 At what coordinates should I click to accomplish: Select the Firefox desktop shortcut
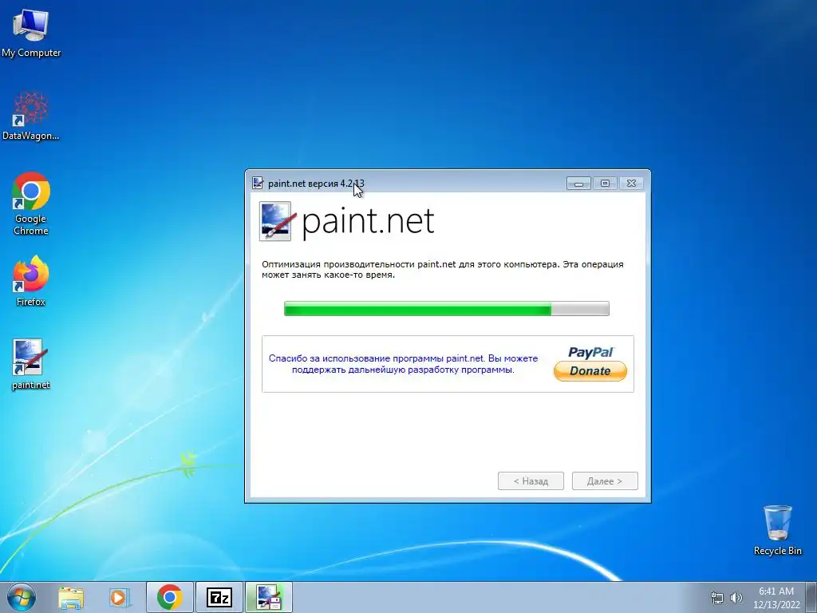(31, 280)
